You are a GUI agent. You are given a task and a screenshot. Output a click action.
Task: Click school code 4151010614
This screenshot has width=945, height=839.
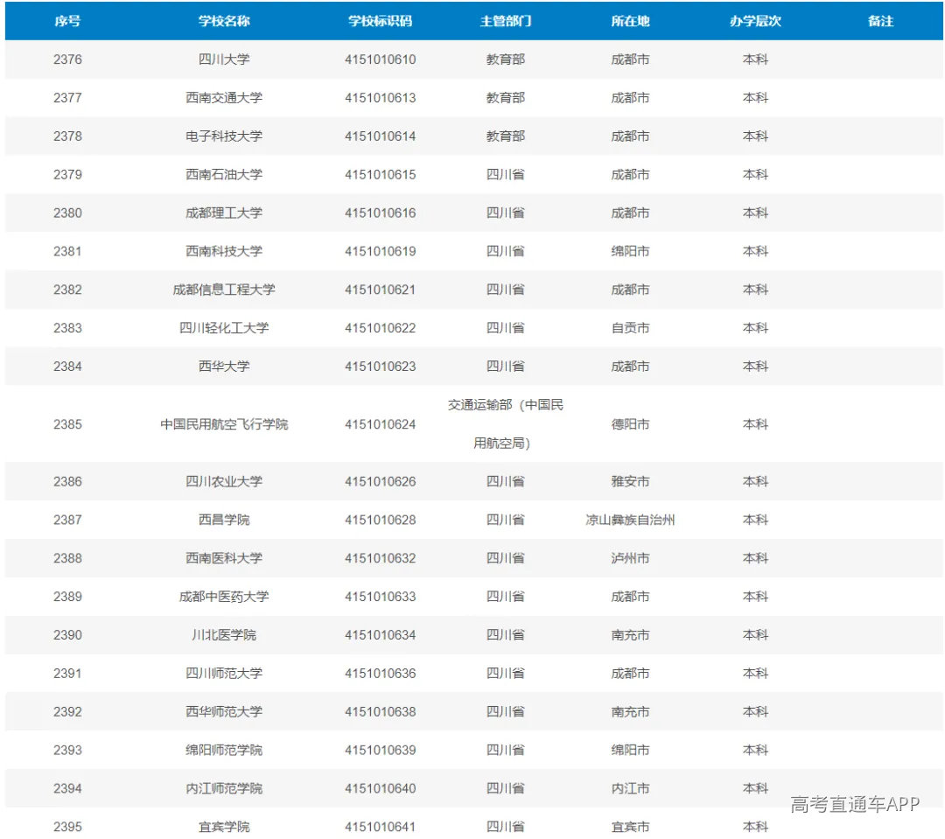[x=381, y=136]
